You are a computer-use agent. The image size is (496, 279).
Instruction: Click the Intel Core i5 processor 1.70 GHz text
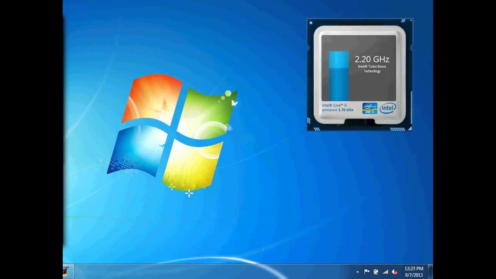click(x=338, y=108)
